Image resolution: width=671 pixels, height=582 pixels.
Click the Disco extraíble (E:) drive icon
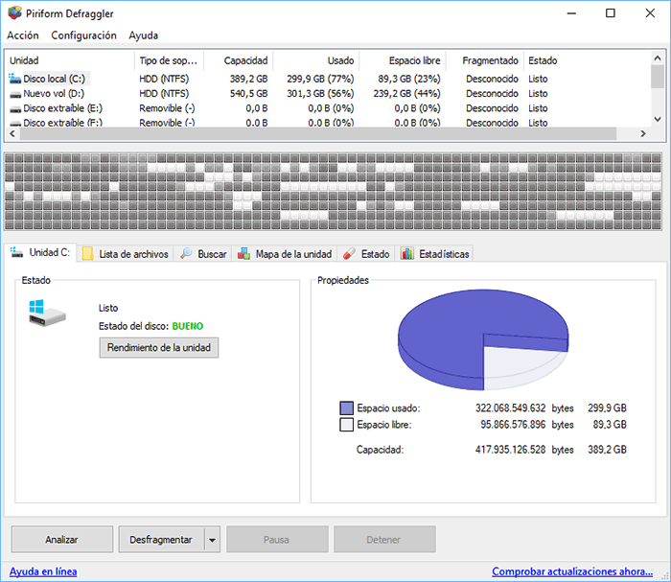(x=15, y=108)
